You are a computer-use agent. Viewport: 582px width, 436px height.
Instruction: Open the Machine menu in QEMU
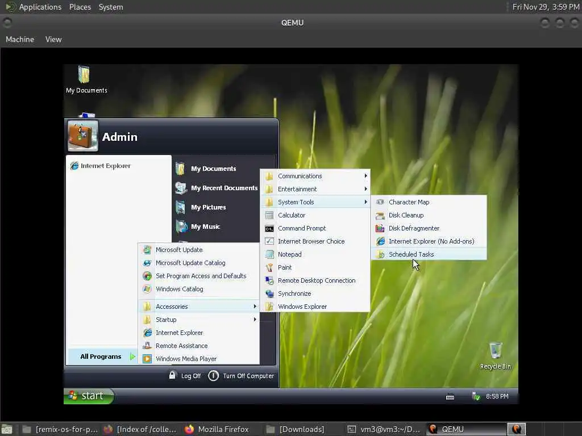tap(20, 39)
